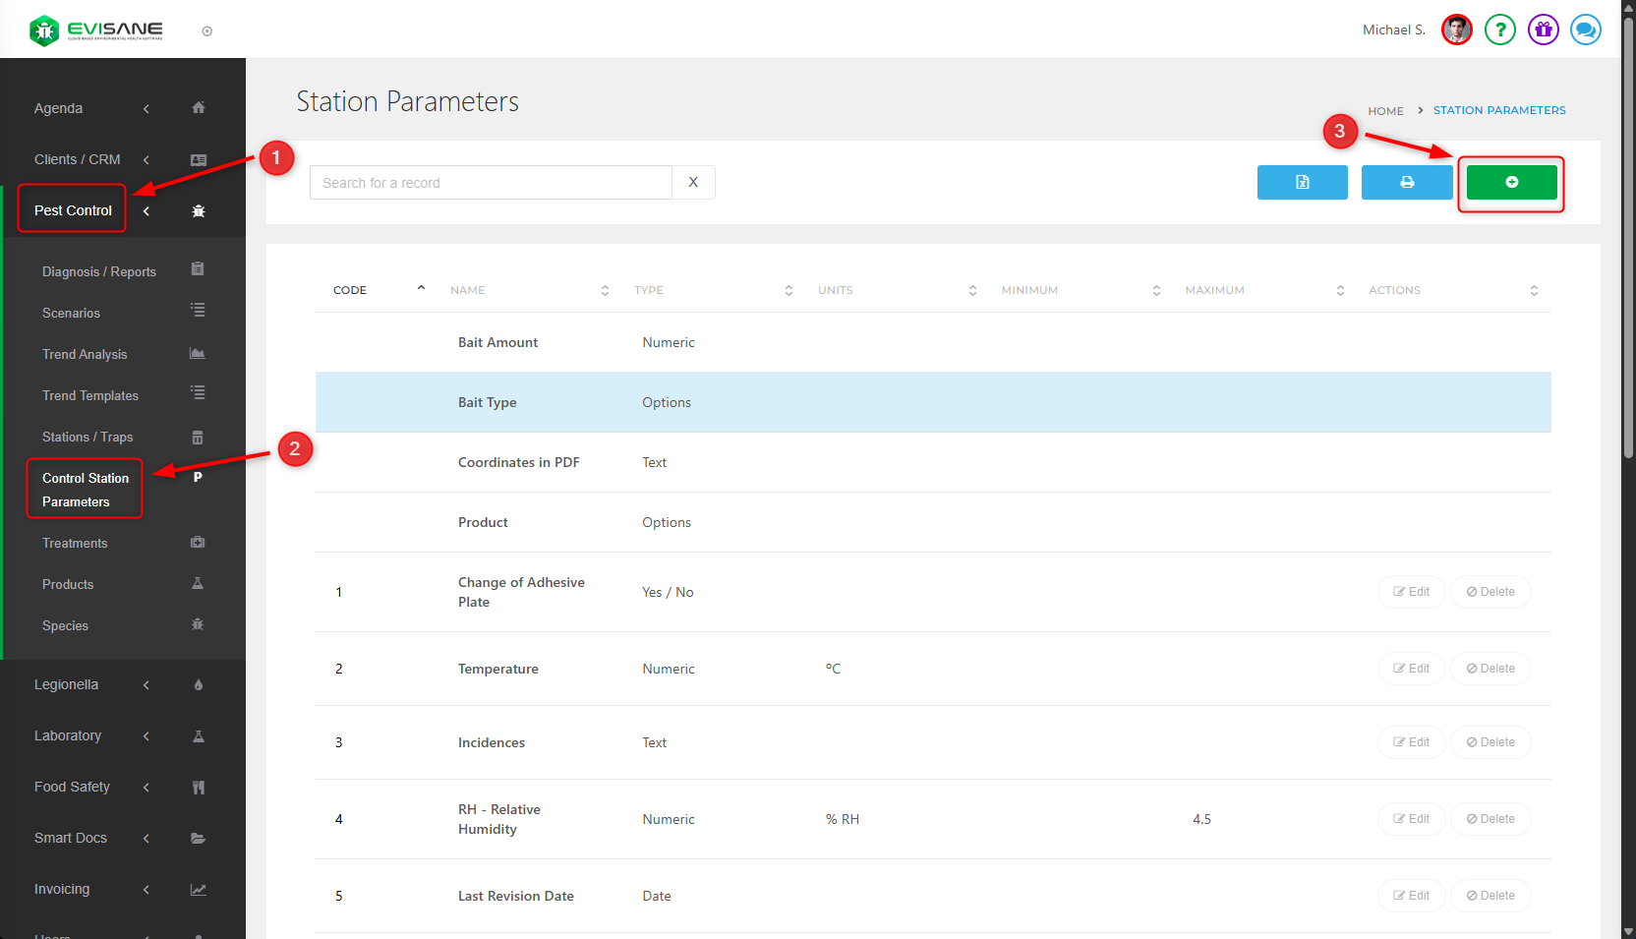Click the flask icon beside Laboratory
The image size is (1636, 939).
click(199, 735)
